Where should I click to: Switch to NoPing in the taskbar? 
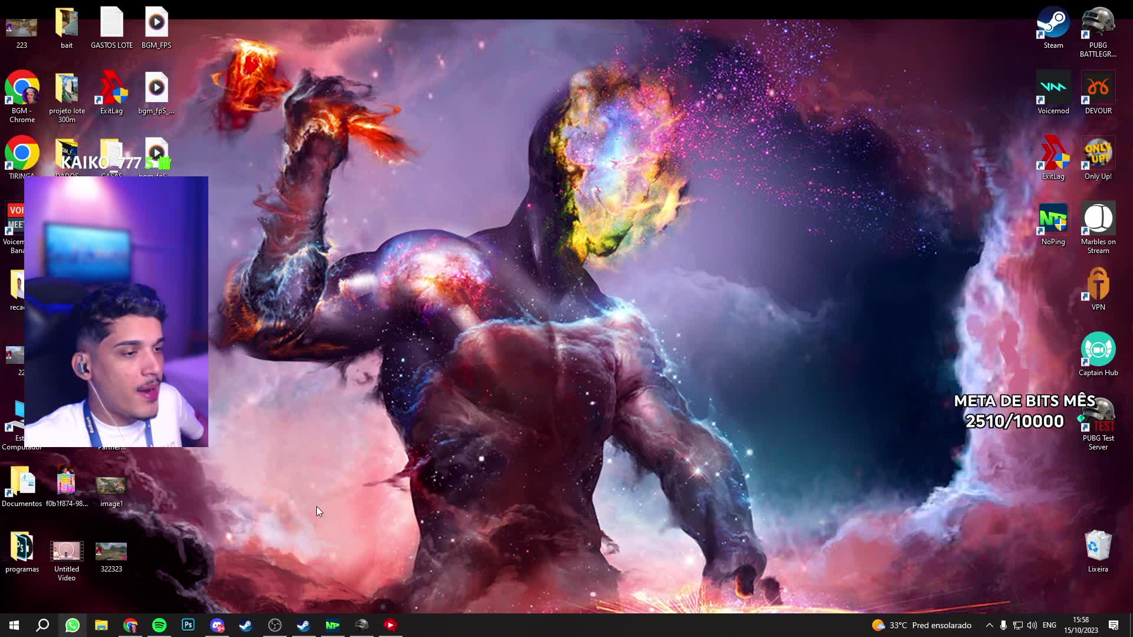[x=333, y=625]
